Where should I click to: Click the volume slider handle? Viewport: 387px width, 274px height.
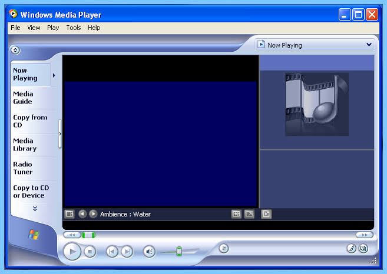click(x=179, y=251)
